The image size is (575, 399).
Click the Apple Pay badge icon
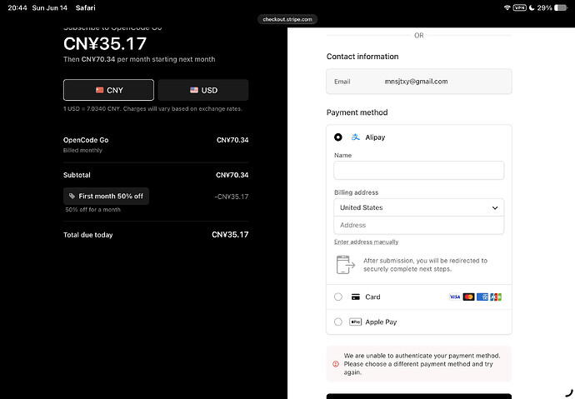355,322
